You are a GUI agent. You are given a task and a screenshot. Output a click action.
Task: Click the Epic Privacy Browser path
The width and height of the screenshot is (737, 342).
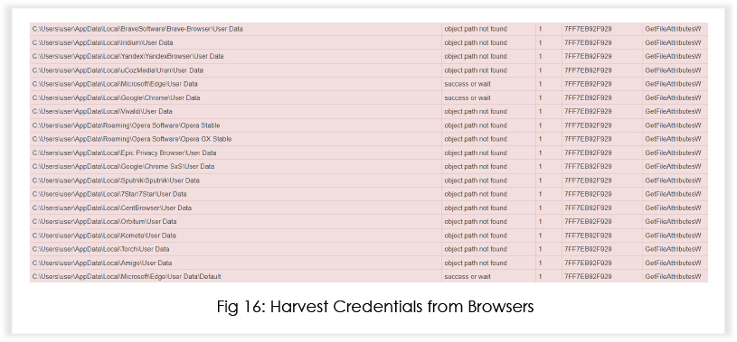[x=124, y=153]
